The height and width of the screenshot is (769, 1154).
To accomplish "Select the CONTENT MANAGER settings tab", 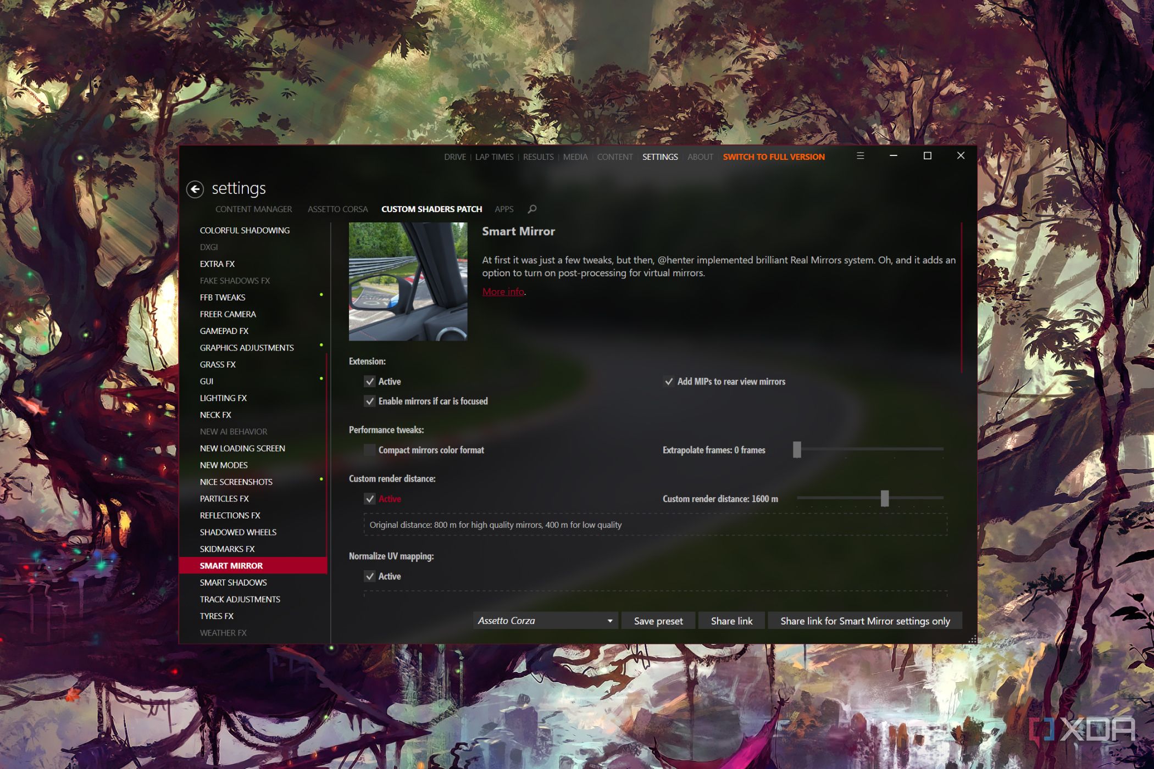I will point(253,209).
